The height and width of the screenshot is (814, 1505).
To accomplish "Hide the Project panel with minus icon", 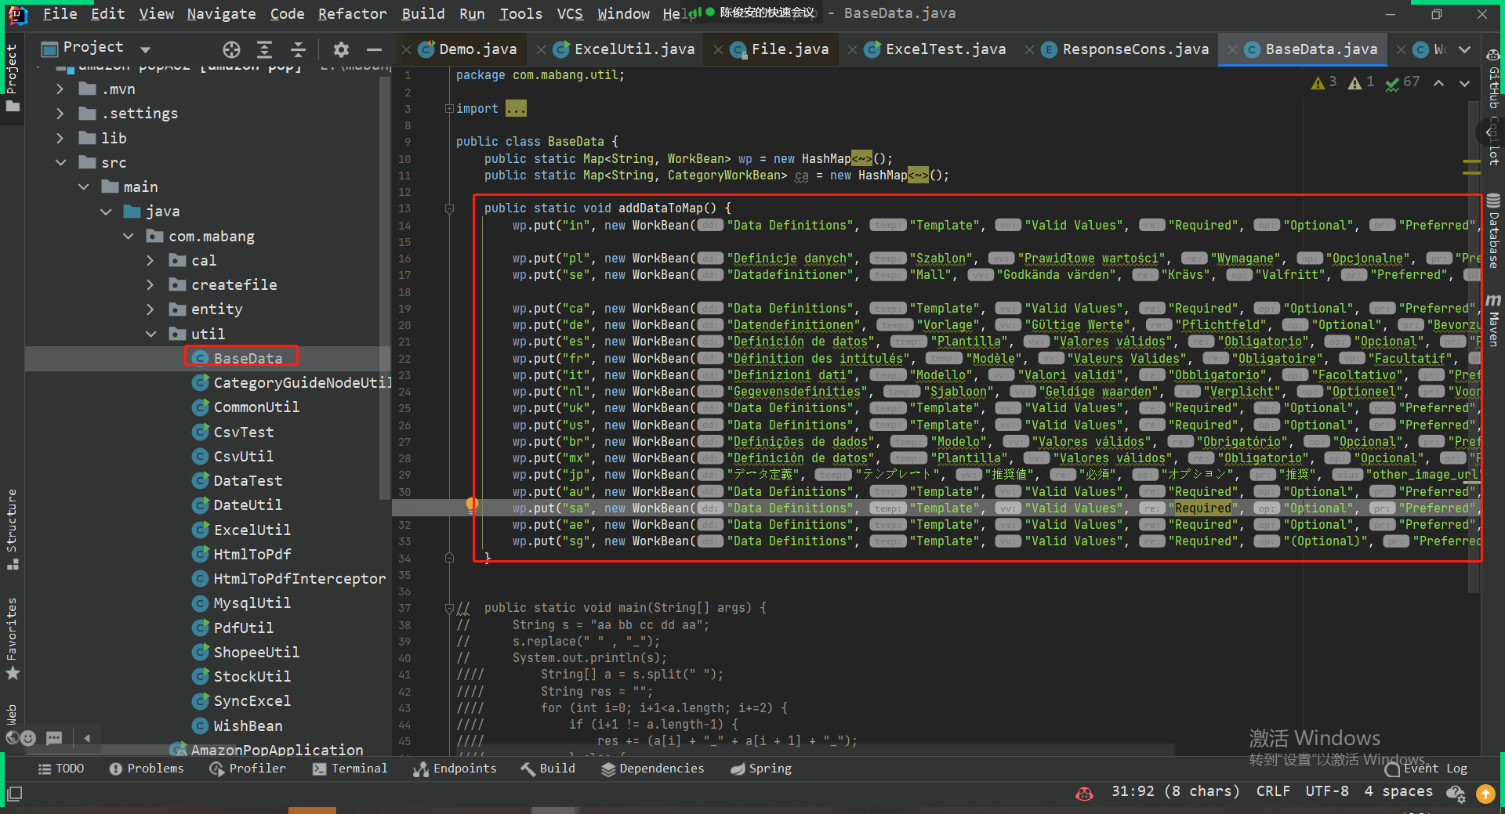I will [x=374, y=50].
